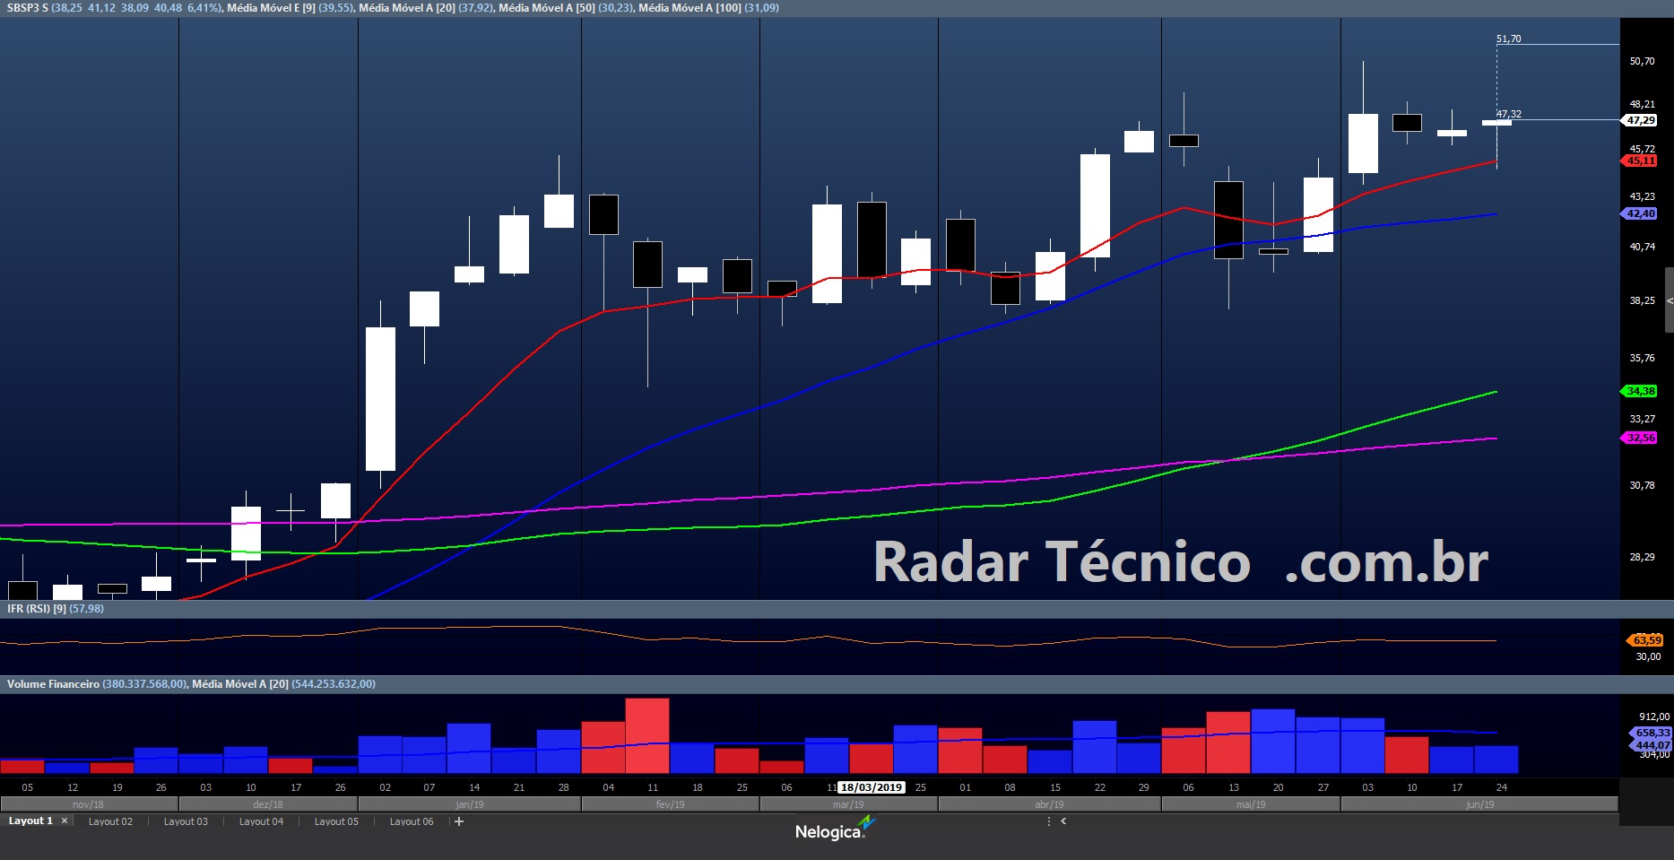Jump to jan/19 in the timeline bar
The width and height of the screenshot is (1674, 860).
(x=469, y=804)
